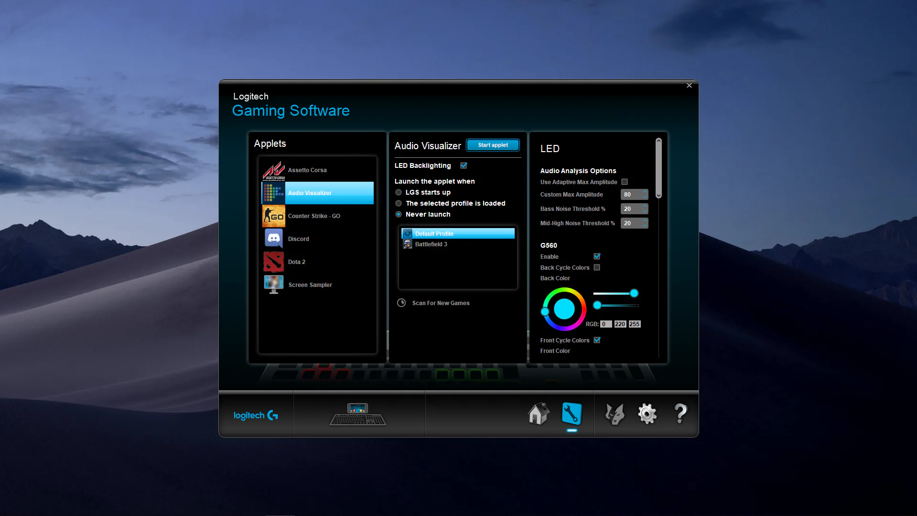Decrease Mid-High Noise Threshold with down arrow
Viewport: 917px width, 516px height.
[645, 226]
